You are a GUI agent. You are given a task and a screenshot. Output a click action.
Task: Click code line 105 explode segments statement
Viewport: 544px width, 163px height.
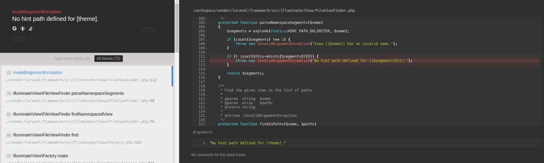tap(288, 31)
